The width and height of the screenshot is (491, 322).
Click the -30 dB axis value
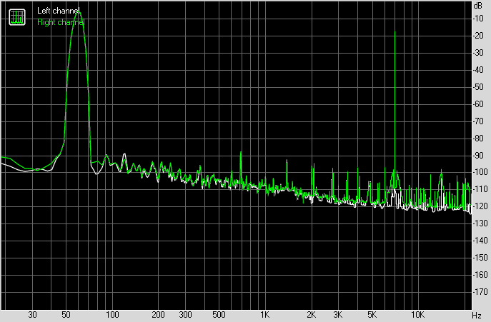click(478, 53)
